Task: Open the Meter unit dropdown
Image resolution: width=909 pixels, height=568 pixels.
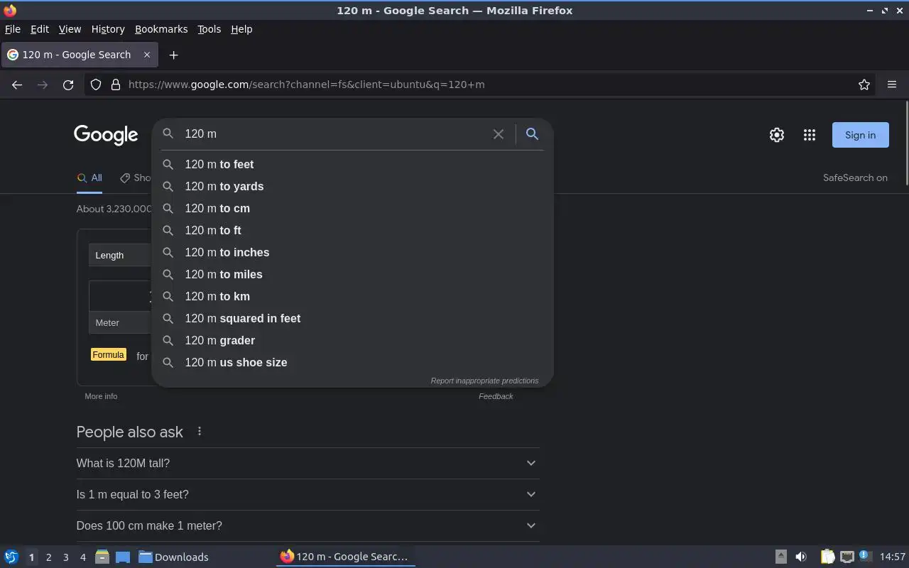Action: pos(120,322)
